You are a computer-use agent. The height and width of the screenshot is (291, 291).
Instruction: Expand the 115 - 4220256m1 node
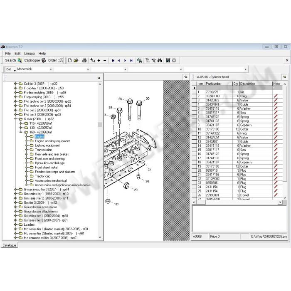(21, 123)
